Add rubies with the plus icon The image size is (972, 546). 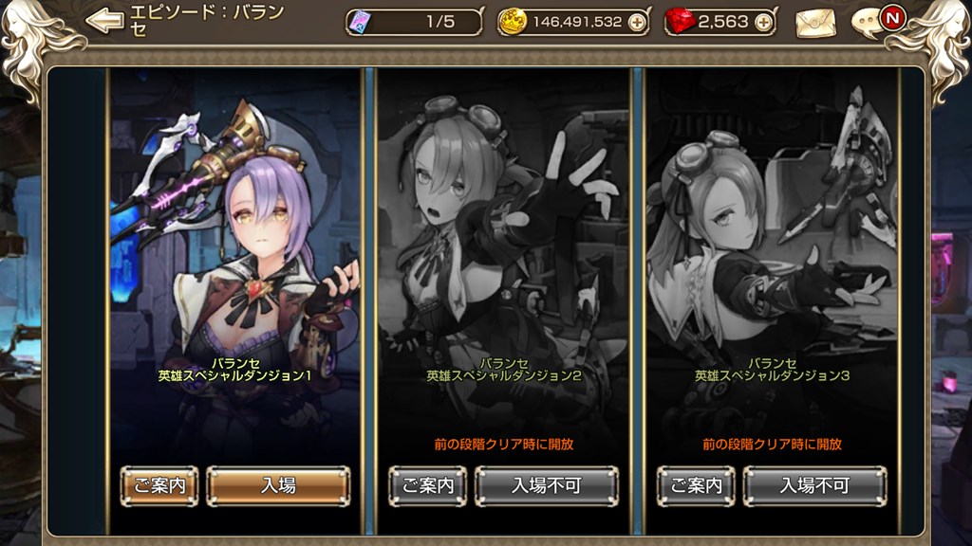pos(764,23)
